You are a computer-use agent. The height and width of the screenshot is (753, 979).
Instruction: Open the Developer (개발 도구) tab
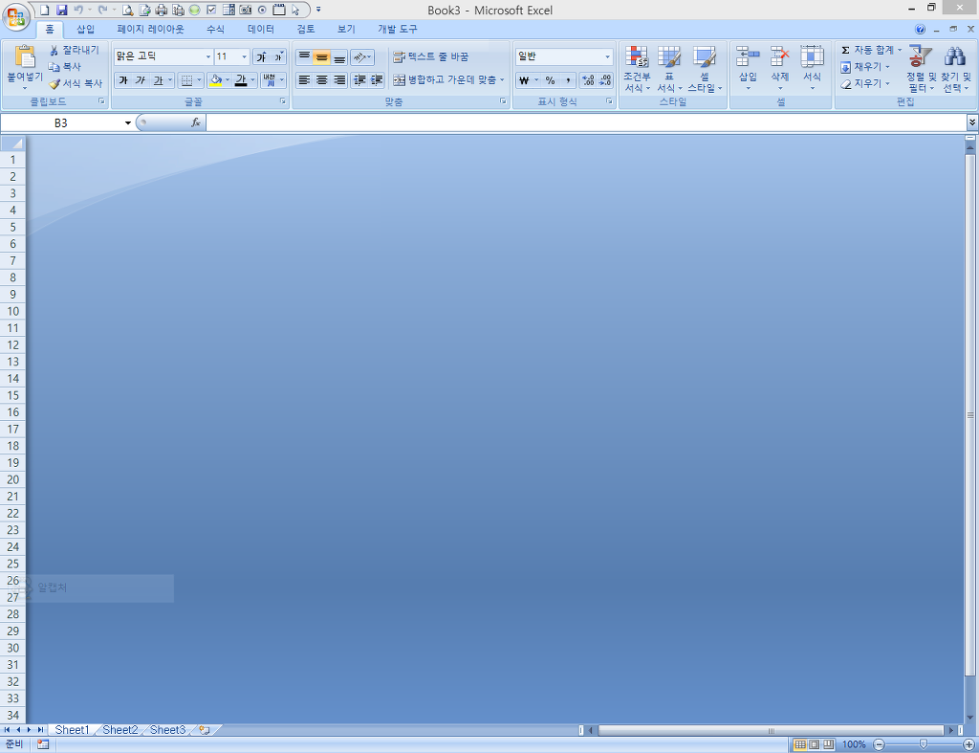point(397,29)
